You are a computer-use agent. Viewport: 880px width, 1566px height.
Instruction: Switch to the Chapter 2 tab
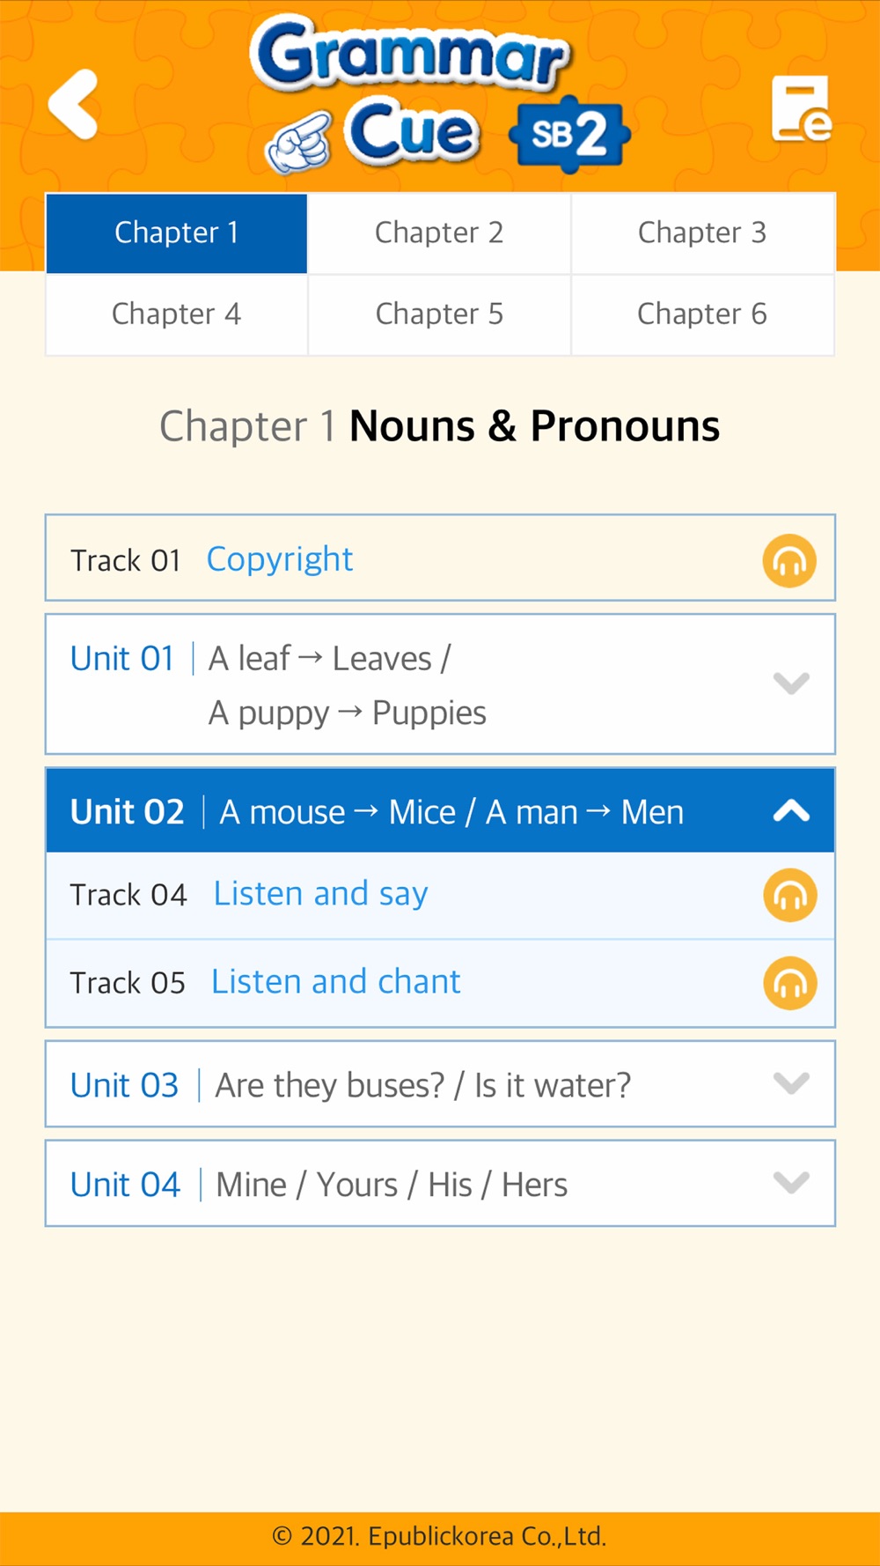439,233
